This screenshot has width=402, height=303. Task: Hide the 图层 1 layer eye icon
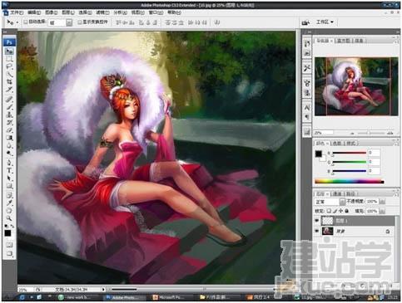point(316,221)
